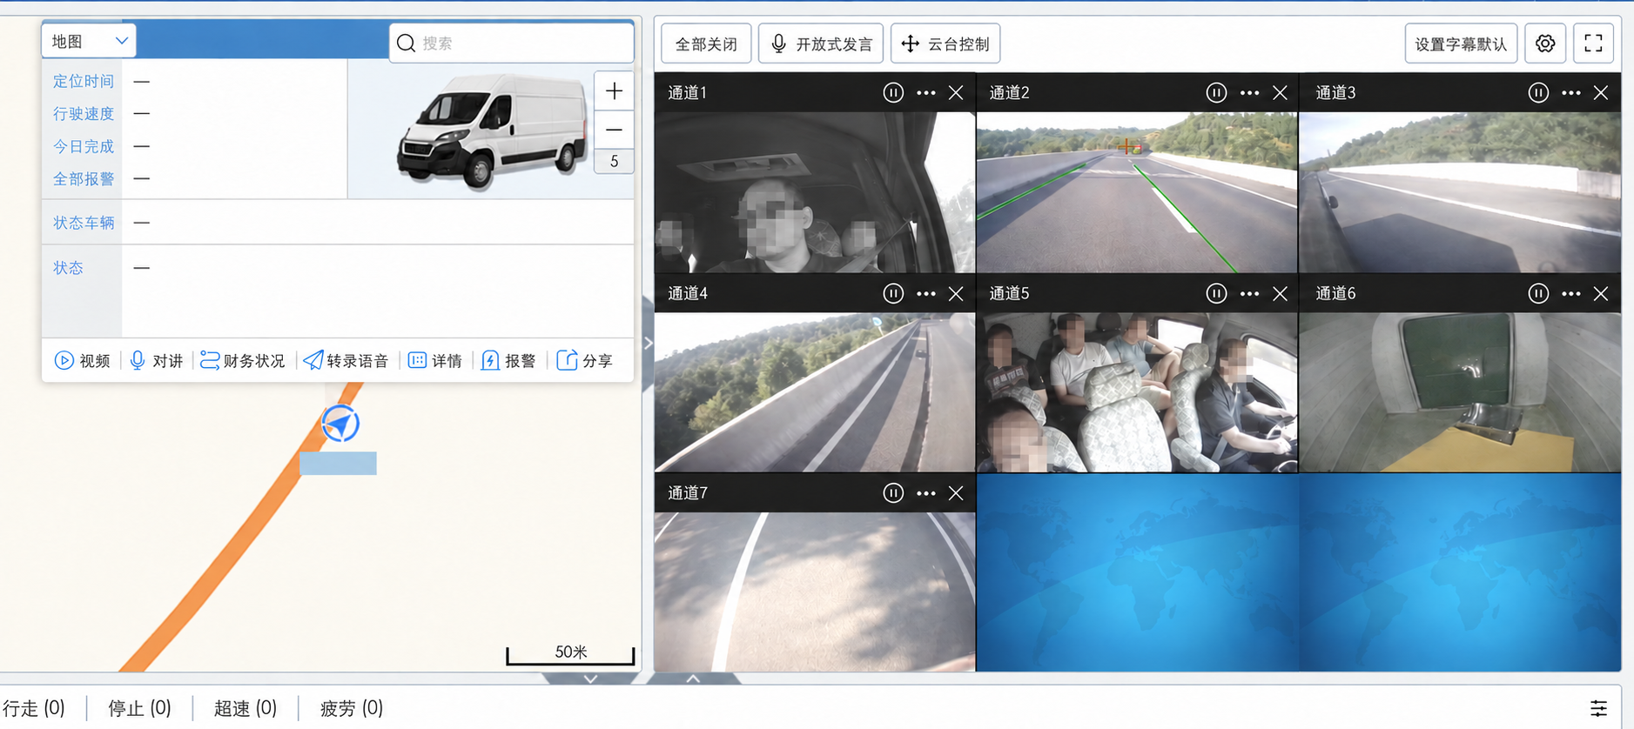1634x729 pixels.
Task: Zoom in the map with plus button
Action: coord(614,90)
